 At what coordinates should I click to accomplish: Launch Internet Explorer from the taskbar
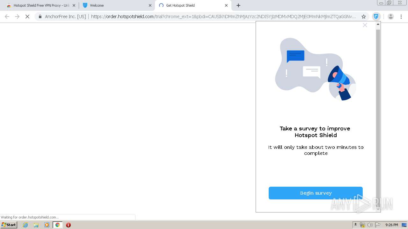coord(25,225)
